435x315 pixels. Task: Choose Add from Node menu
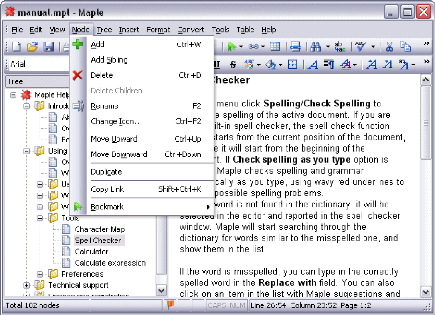pyautogui.click(x=142, y=44)
